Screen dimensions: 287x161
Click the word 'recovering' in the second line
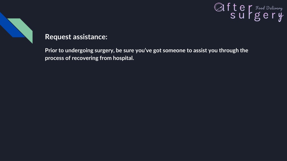pyautogui.click(x=85, y=58)
